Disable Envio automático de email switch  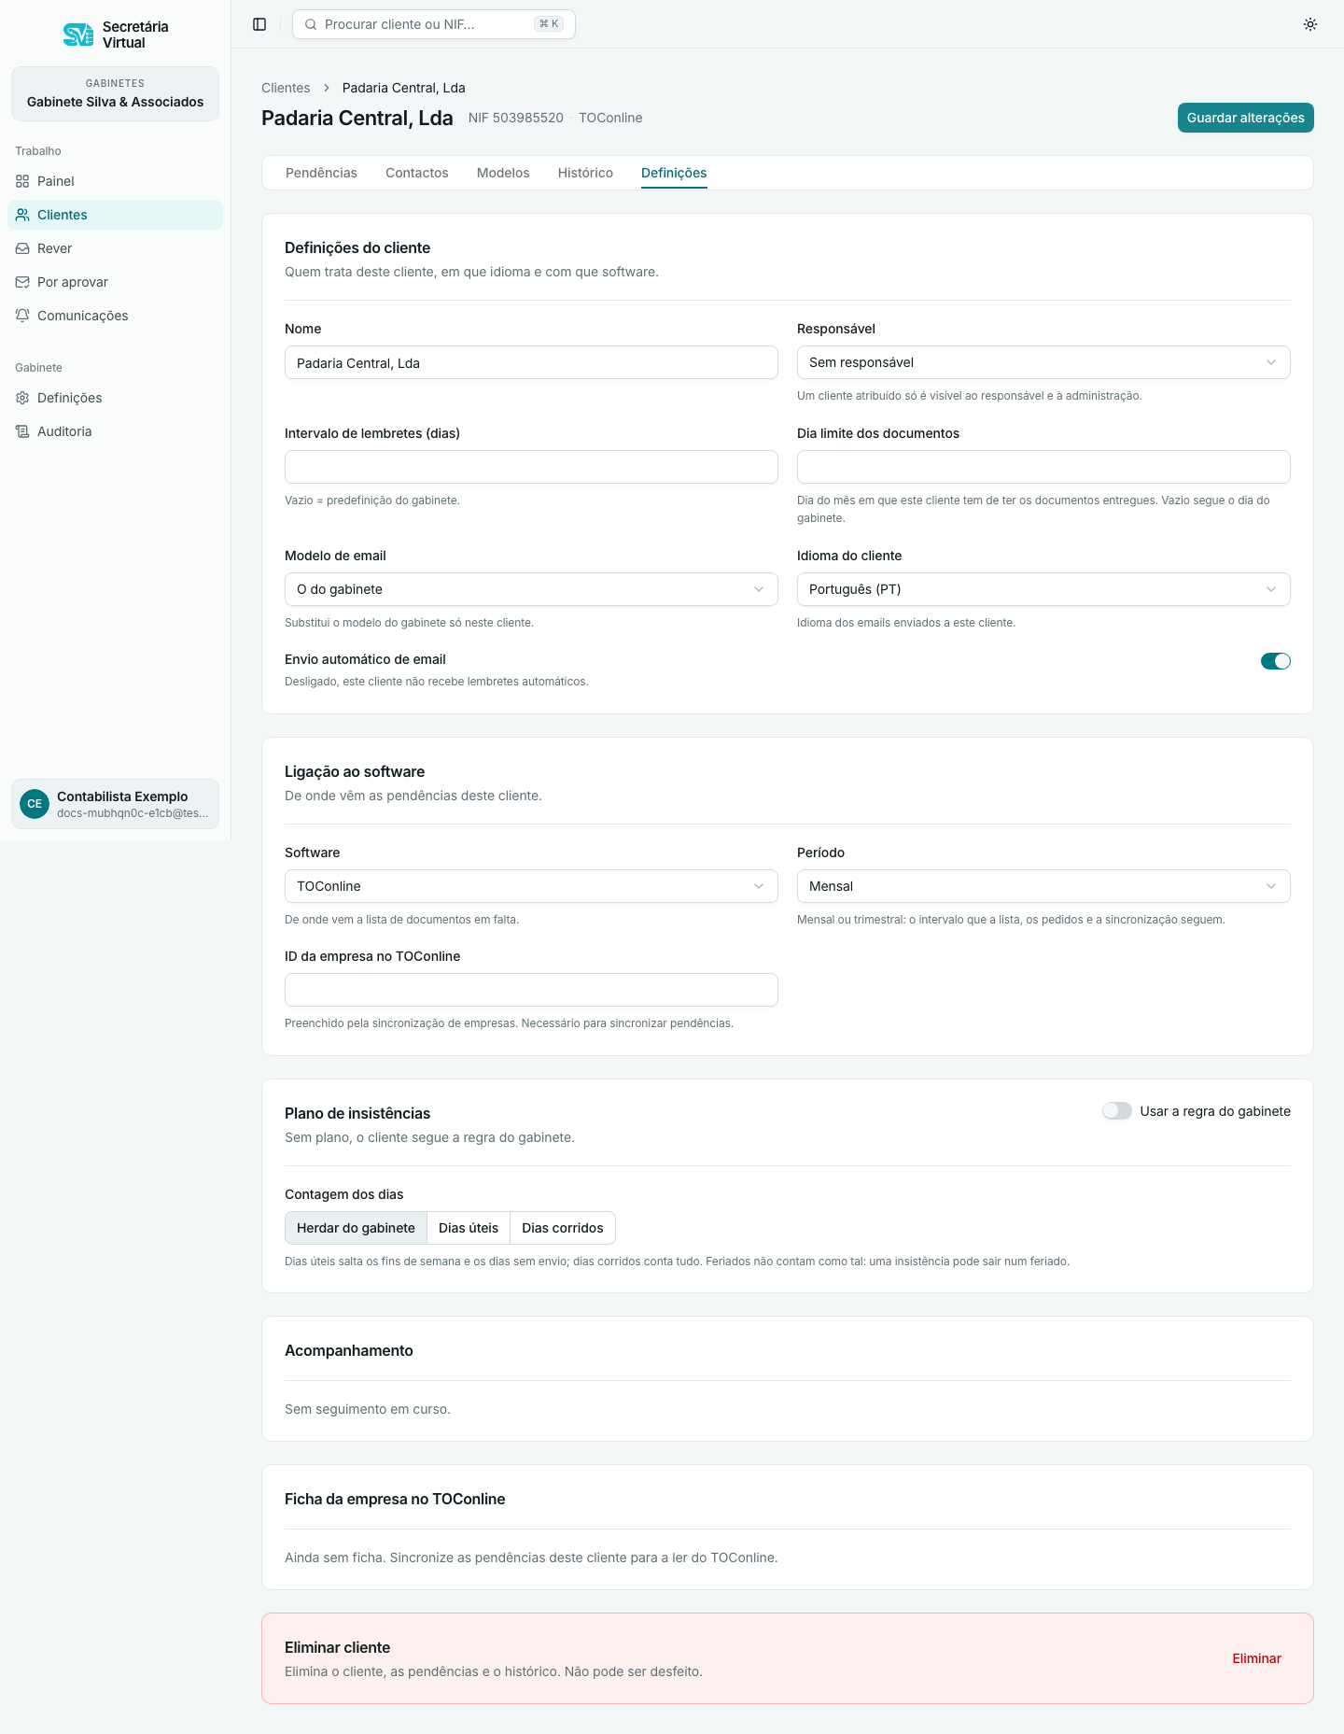click(1275, 661)
